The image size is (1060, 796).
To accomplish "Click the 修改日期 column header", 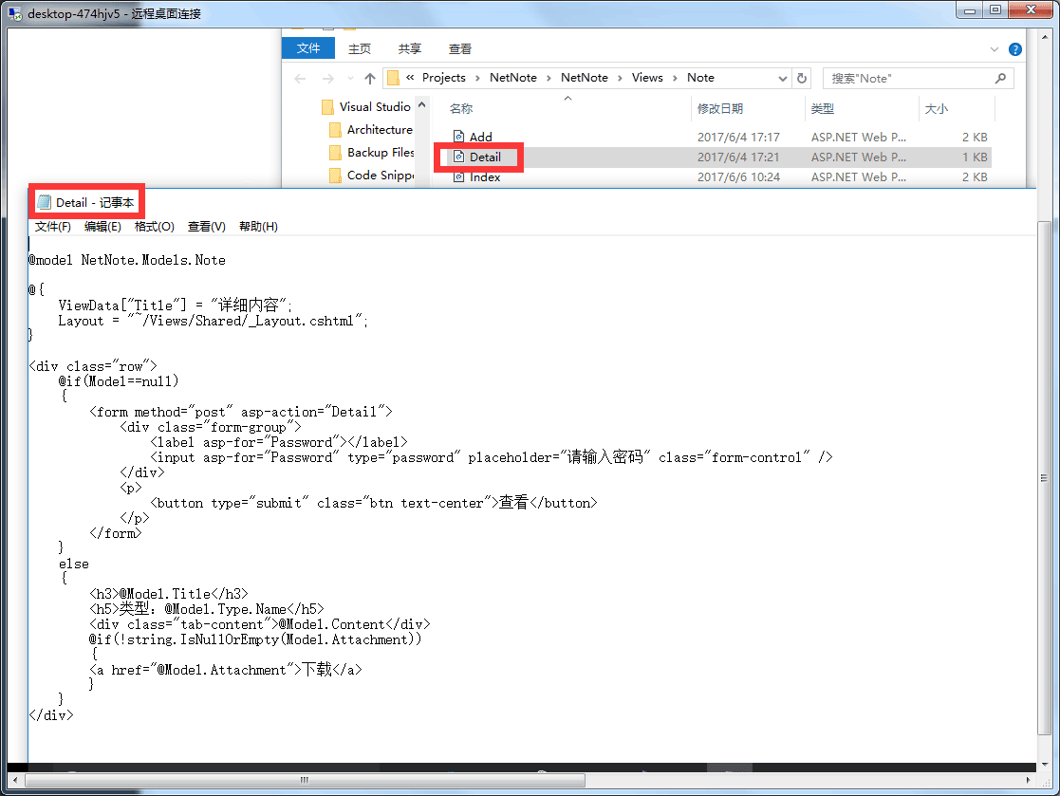I will point(720,109).
